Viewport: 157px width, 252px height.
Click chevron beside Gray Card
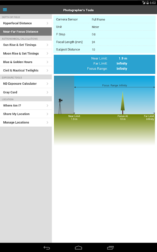pyautogui.click(x=47, y=92)
